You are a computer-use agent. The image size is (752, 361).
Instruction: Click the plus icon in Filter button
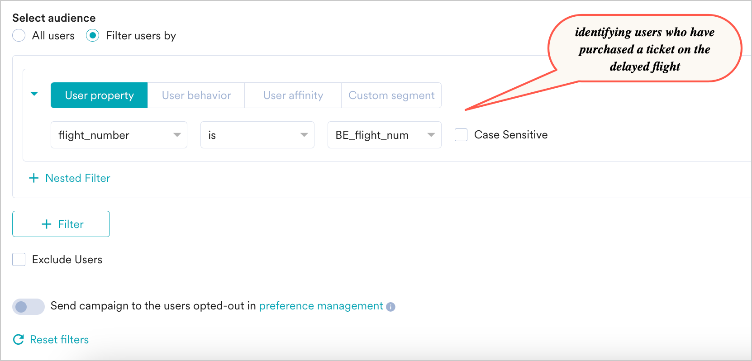point(46,224)
